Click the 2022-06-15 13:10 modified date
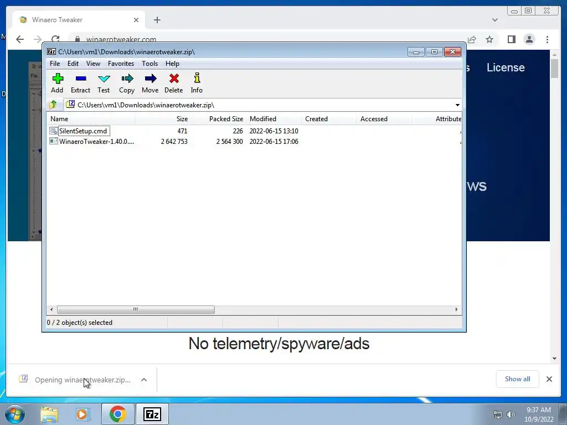567x425 pixels. (274, 131)
